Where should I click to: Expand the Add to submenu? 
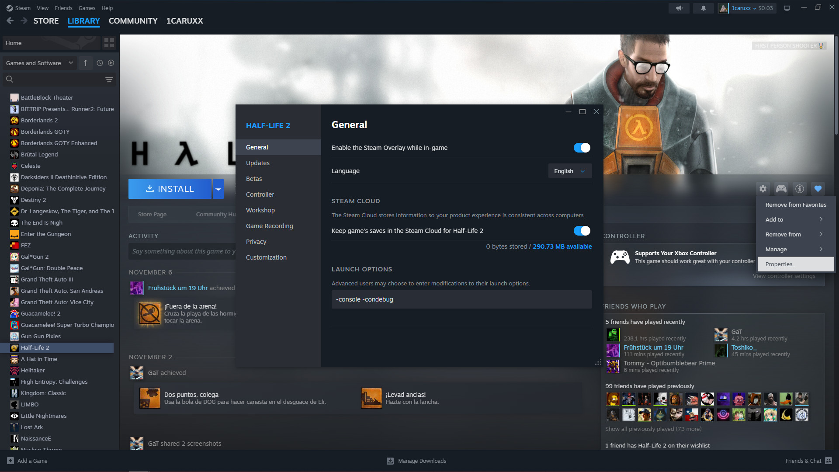(795, 219)
